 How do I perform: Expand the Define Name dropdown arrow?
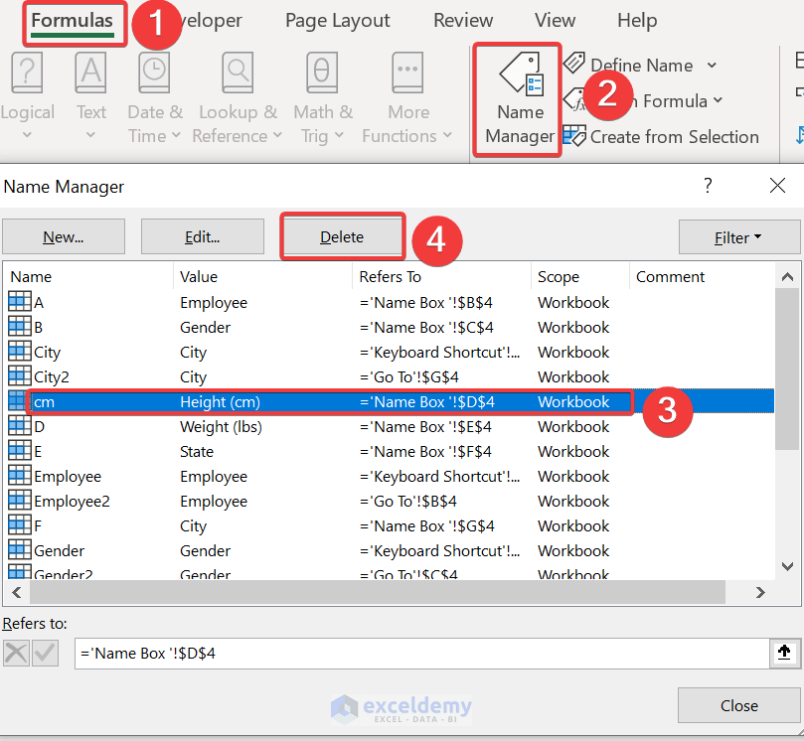(712, 66)
